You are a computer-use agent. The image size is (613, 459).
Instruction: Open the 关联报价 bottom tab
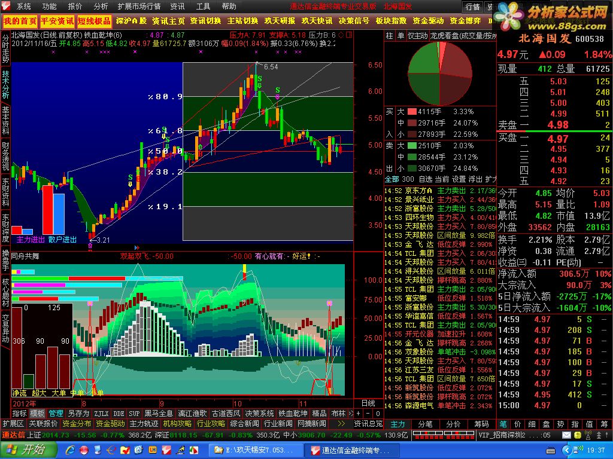click(x=43, y=424)
